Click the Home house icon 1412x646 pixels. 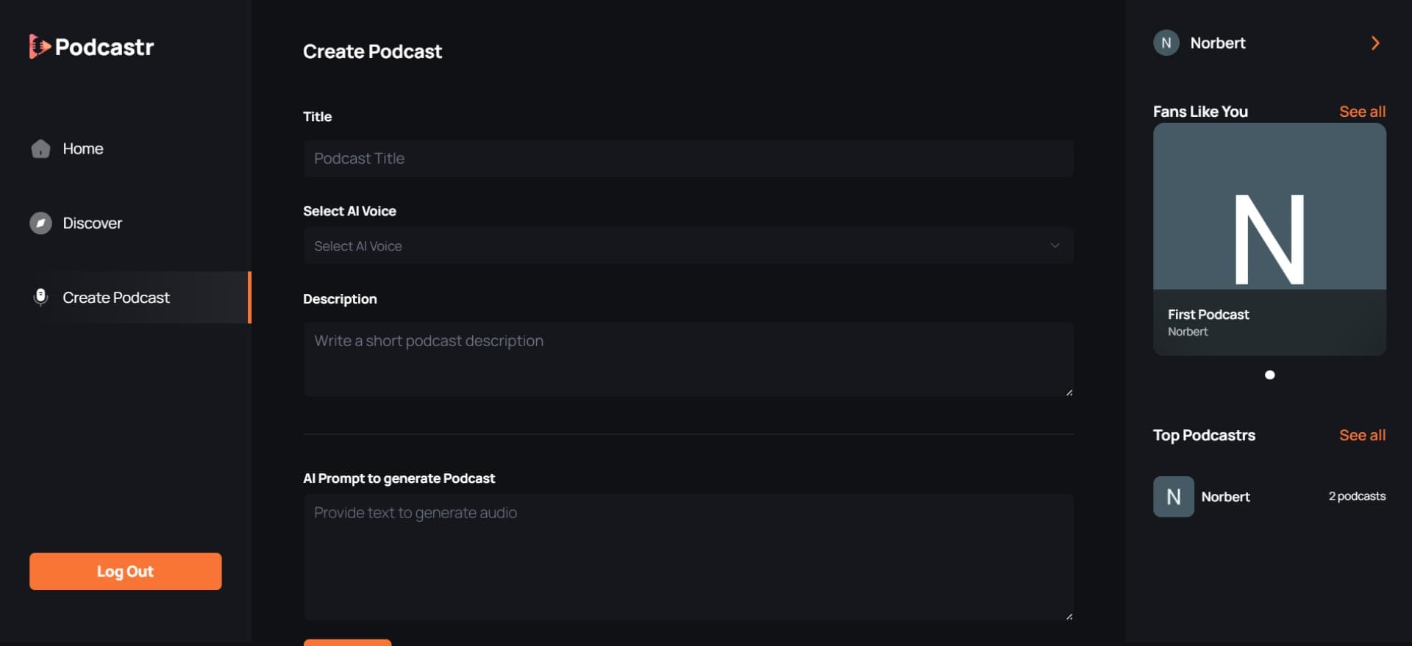click(40, 148)
